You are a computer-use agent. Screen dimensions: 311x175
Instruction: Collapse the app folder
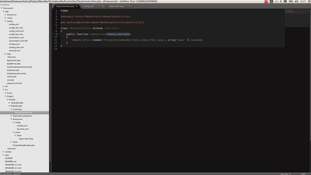[3, 12]
